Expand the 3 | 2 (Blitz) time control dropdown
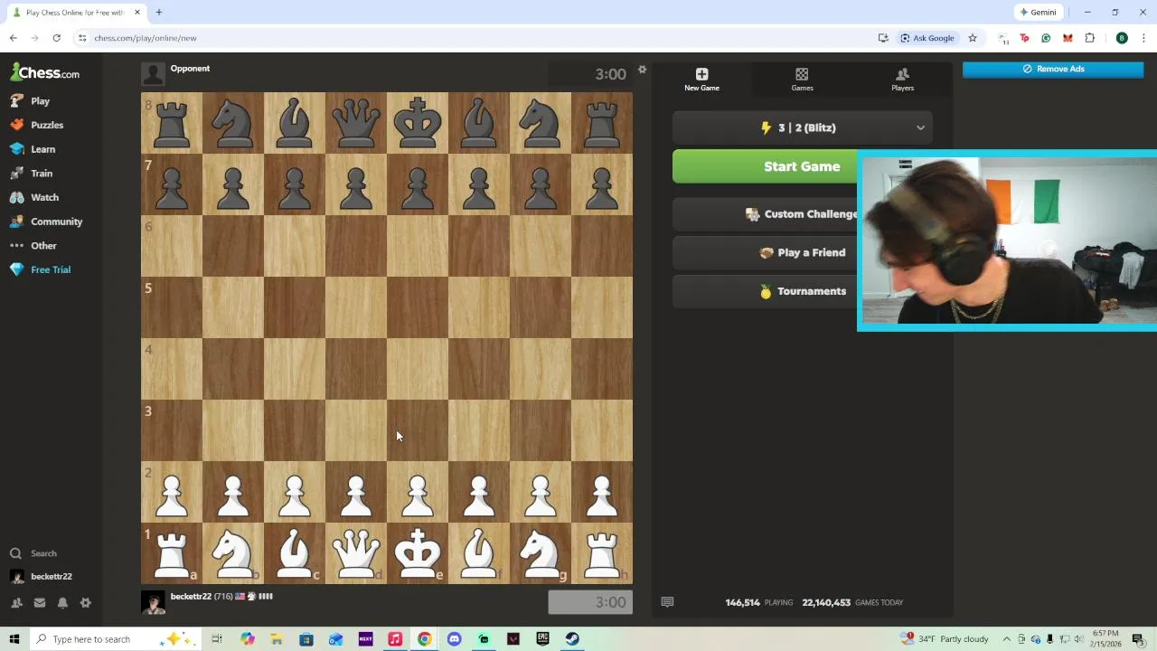Screen dimensions: 1157x651 pos(802,127)
